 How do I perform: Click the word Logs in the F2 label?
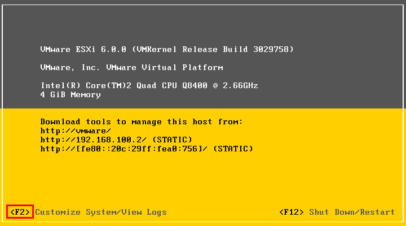(x=157, y=212)
